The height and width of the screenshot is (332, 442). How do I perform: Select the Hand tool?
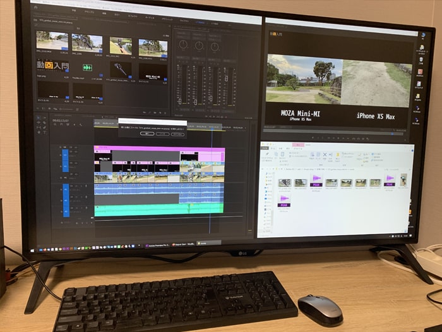[x=39, y=132]
